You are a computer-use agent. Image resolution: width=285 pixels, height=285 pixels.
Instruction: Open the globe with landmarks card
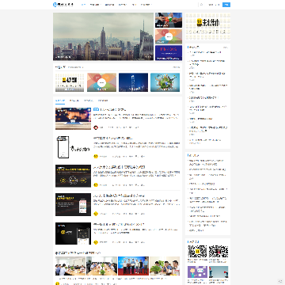click(x=165, y=82)
